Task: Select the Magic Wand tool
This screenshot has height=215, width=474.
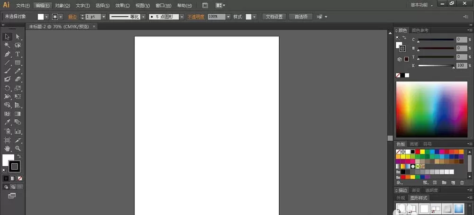Action: point(7,45)
